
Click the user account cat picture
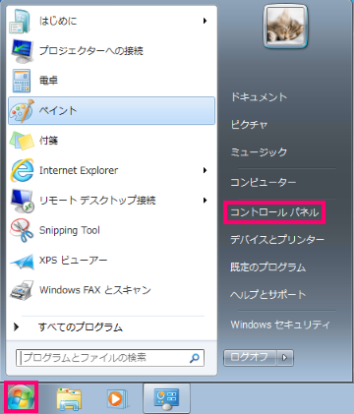[x=285, y=27]
